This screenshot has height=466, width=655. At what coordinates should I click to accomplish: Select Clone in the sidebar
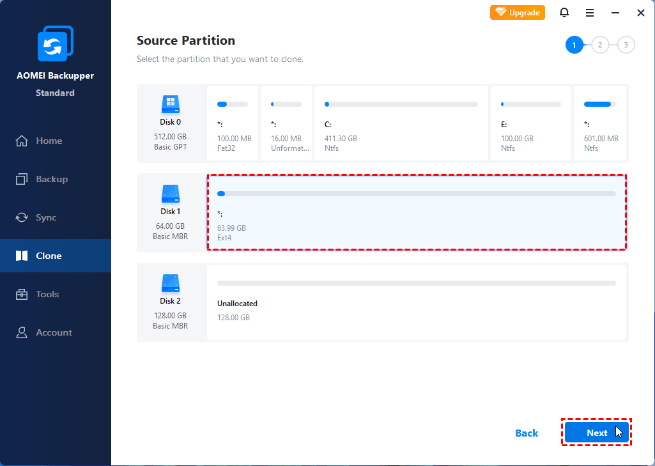[49, 256]
